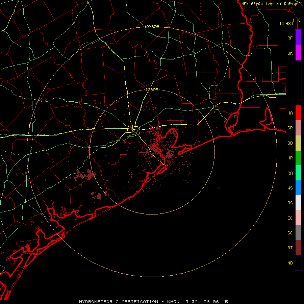Click the HHC product label
This screenshot has width=304, height=304.
(x=297, y=20)
